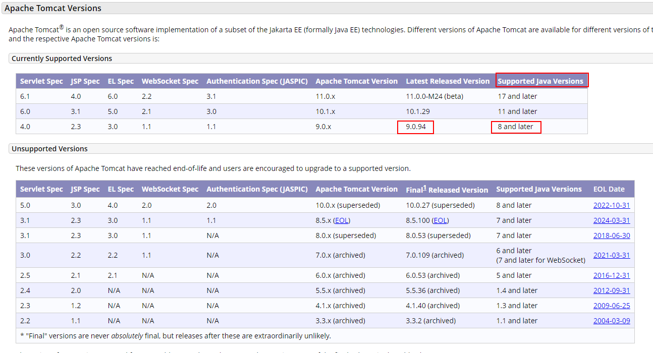
Task: Click '7 and later for WebSocket' note
Action: coord(540,260)
